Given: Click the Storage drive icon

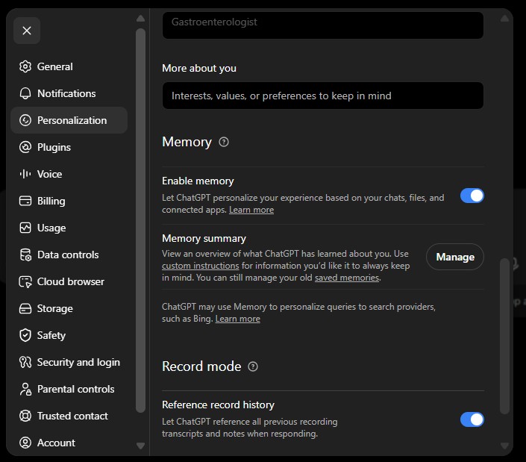Looking at the screenshot, I should (x=25, y=308).
